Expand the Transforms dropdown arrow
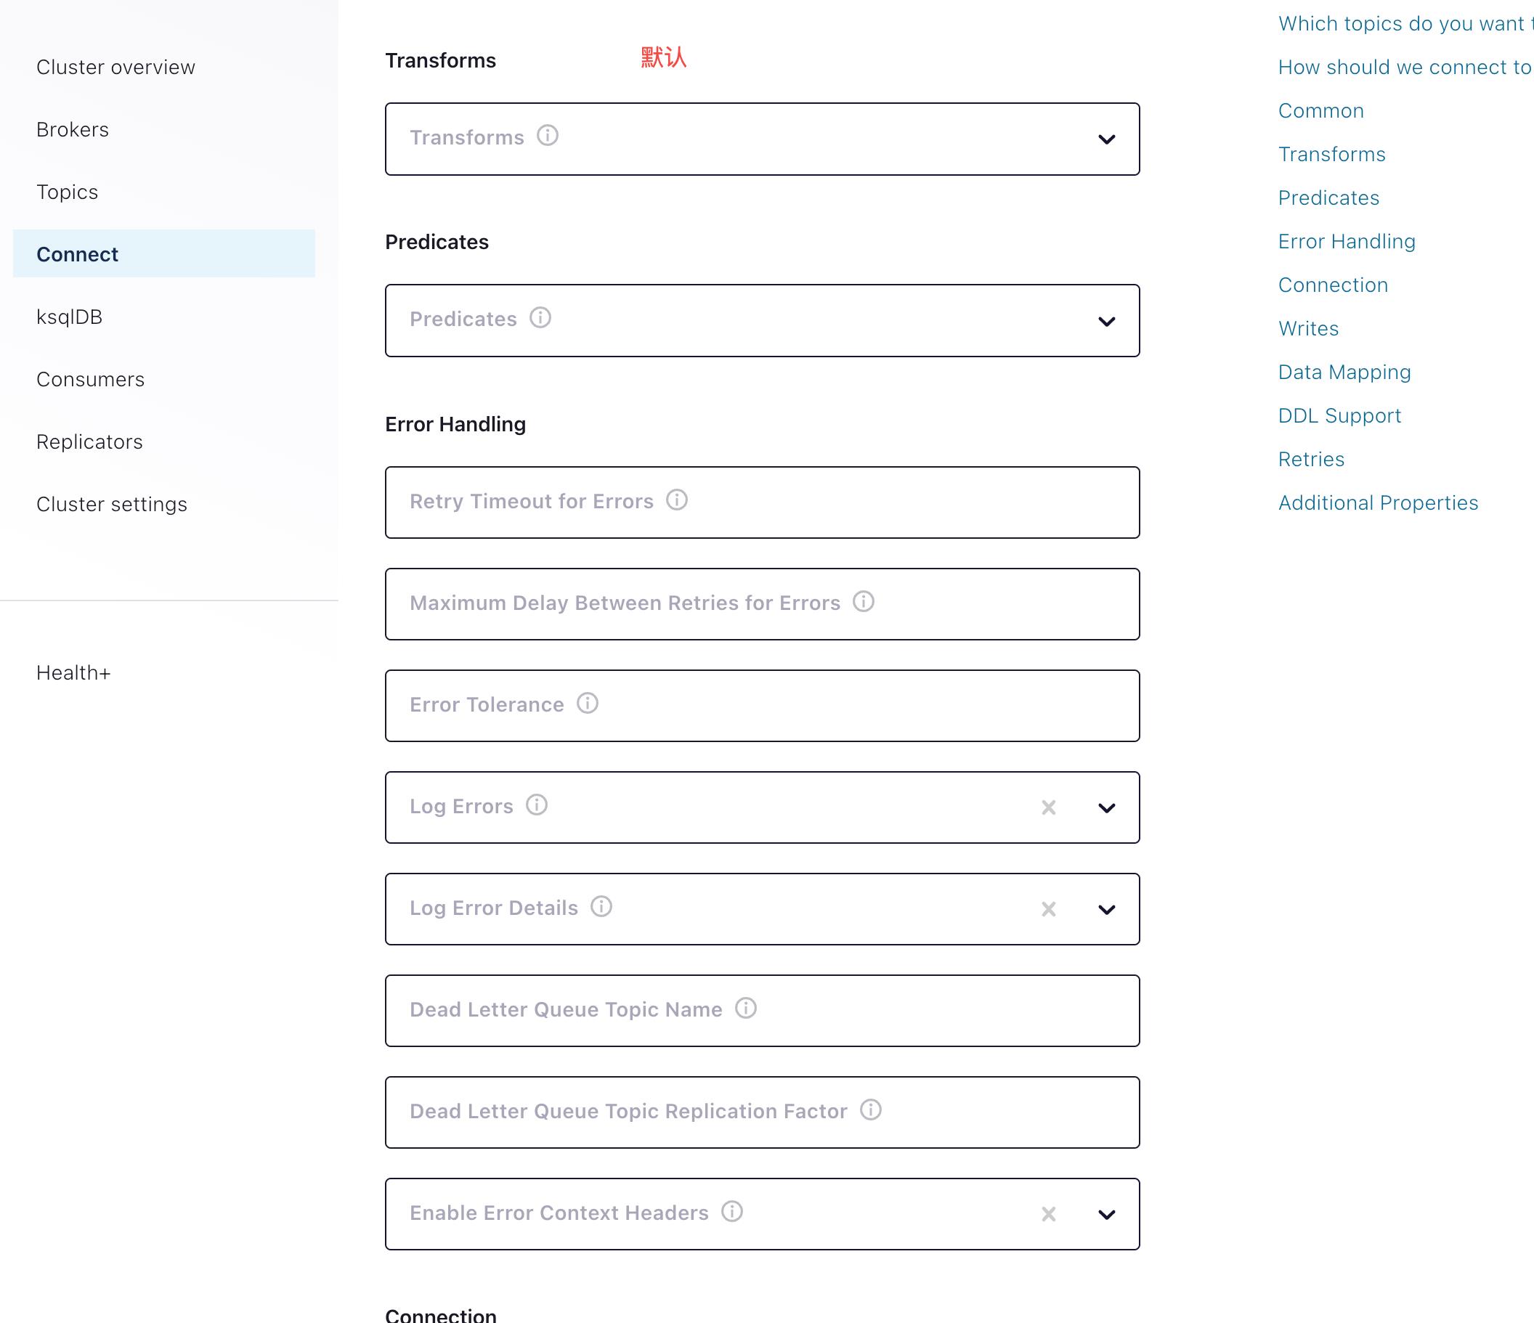Screen dimensions: 1534x1323 [x=1106, y=139]
